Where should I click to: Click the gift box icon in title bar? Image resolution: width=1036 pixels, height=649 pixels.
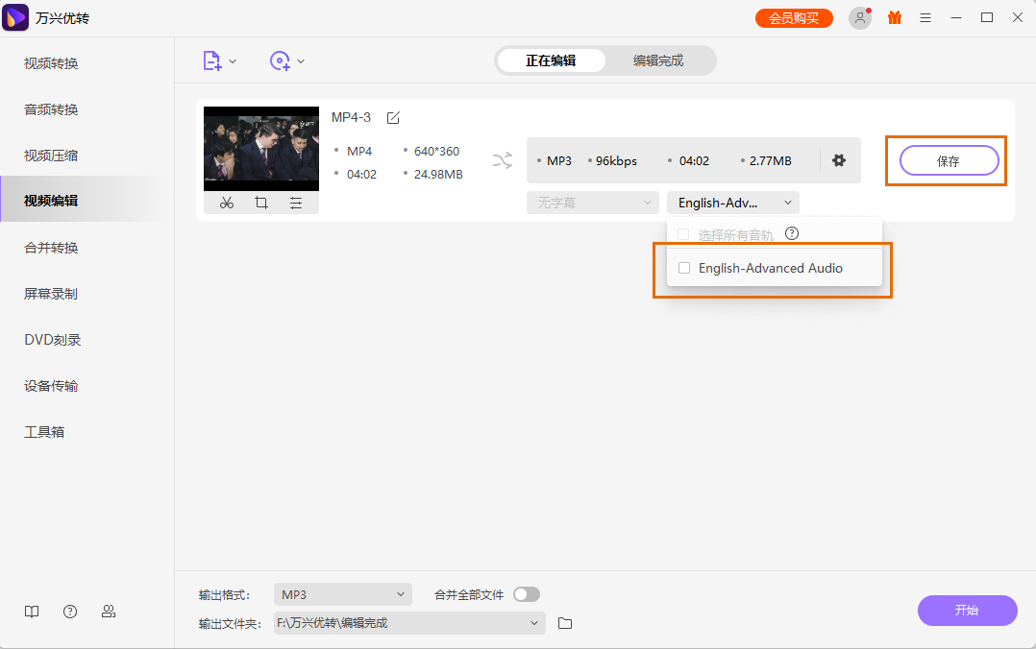coord(895,17)
